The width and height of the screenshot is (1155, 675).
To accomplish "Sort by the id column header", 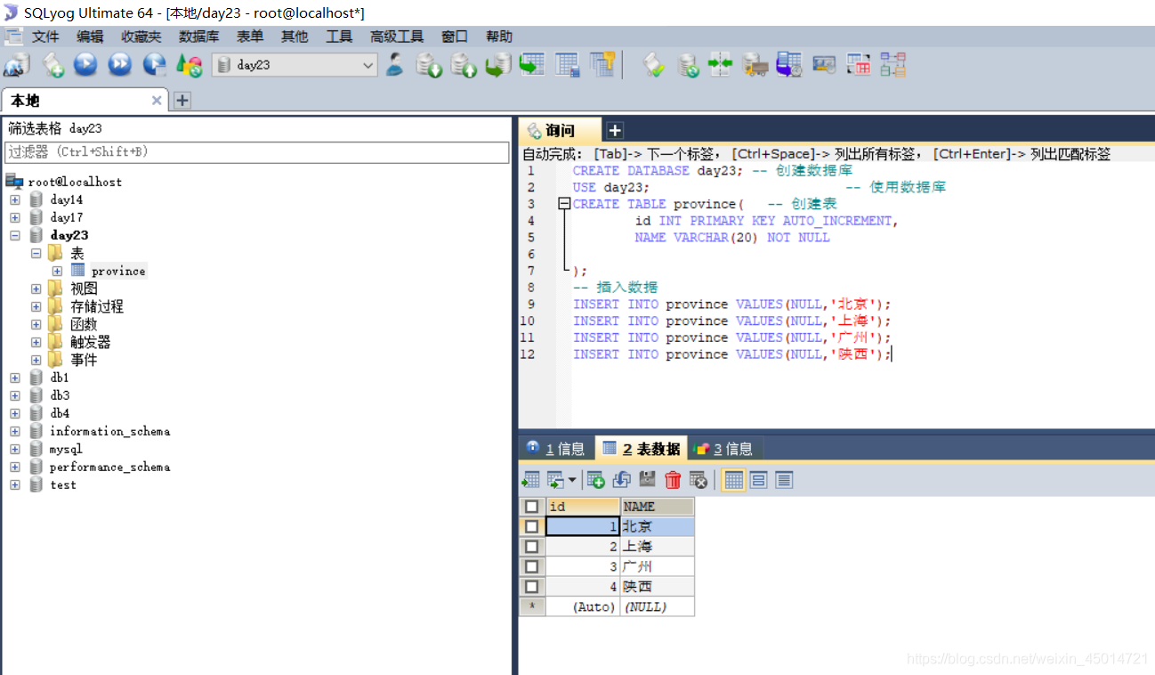I will pos(583,507).
